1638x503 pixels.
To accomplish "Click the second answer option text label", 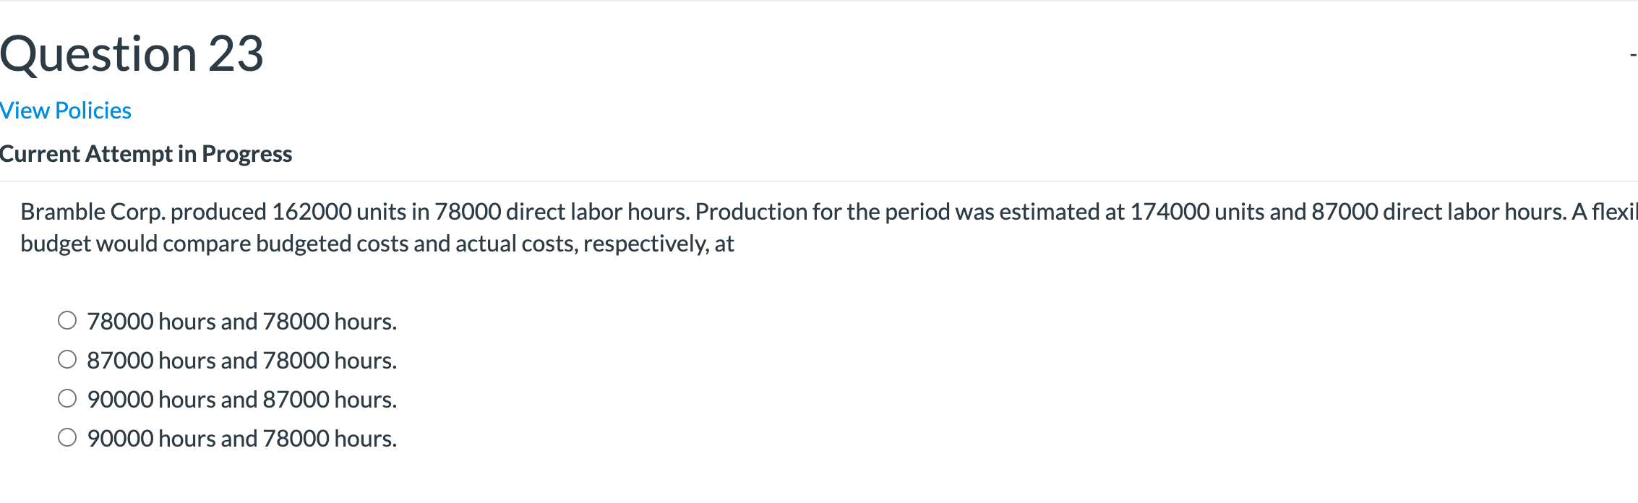I will [x=242, y=359].
